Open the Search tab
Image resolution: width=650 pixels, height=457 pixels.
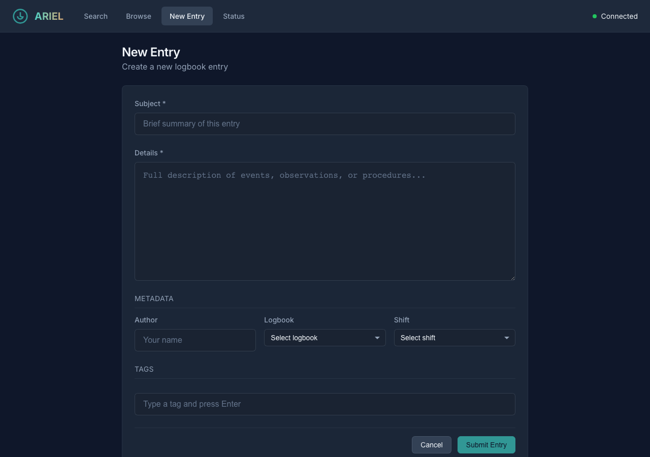(x=95, y=16)
